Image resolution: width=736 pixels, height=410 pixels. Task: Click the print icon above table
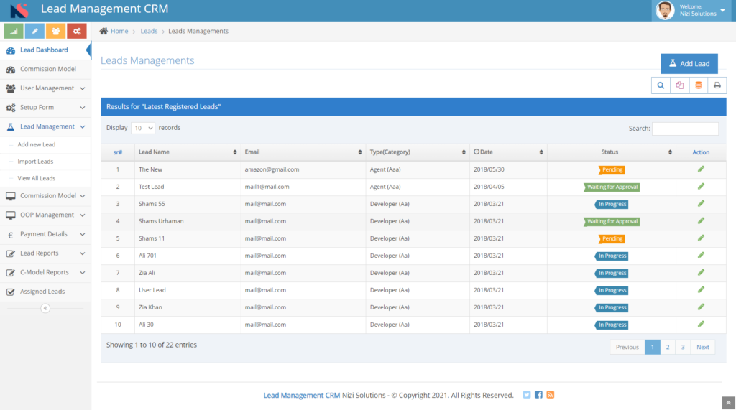pos(717,85)
